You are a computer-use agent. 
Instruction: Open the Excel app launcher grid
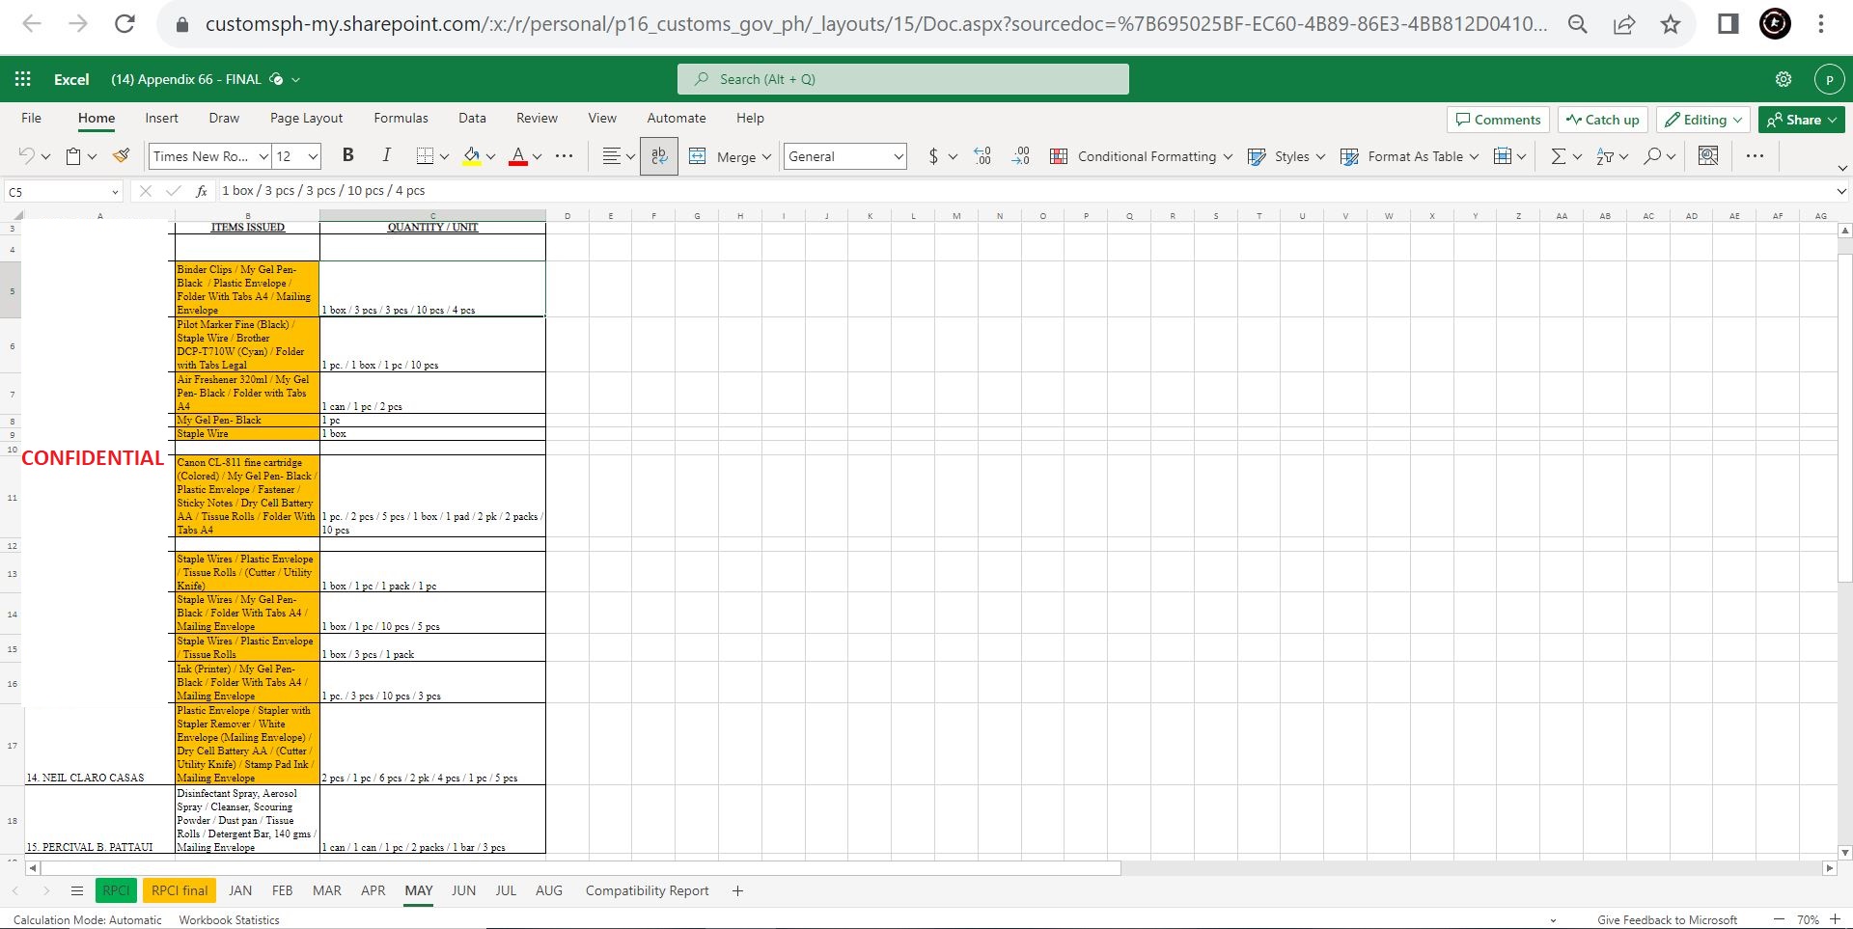tap(23, 79)
